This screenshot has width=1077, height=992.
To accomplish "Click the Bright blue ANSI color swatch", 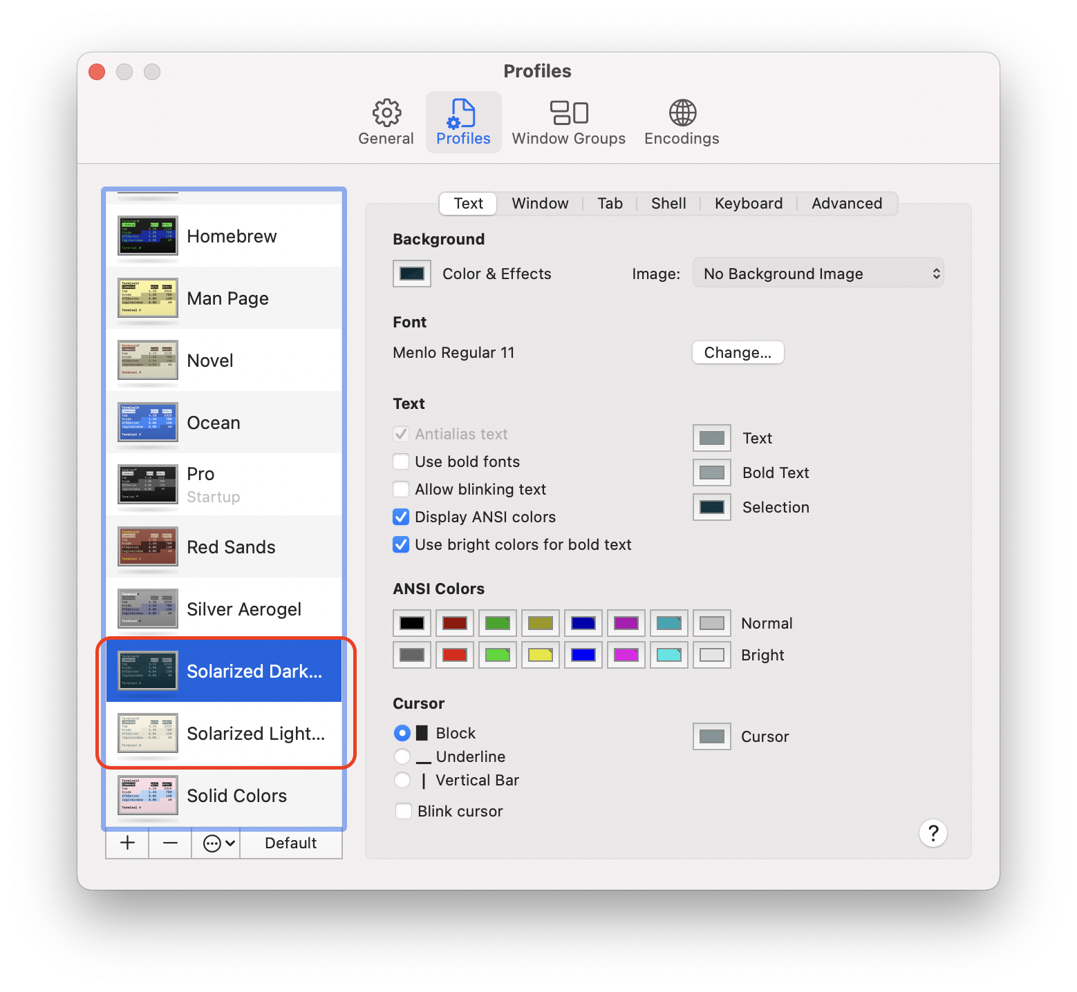I will point(583,655).
